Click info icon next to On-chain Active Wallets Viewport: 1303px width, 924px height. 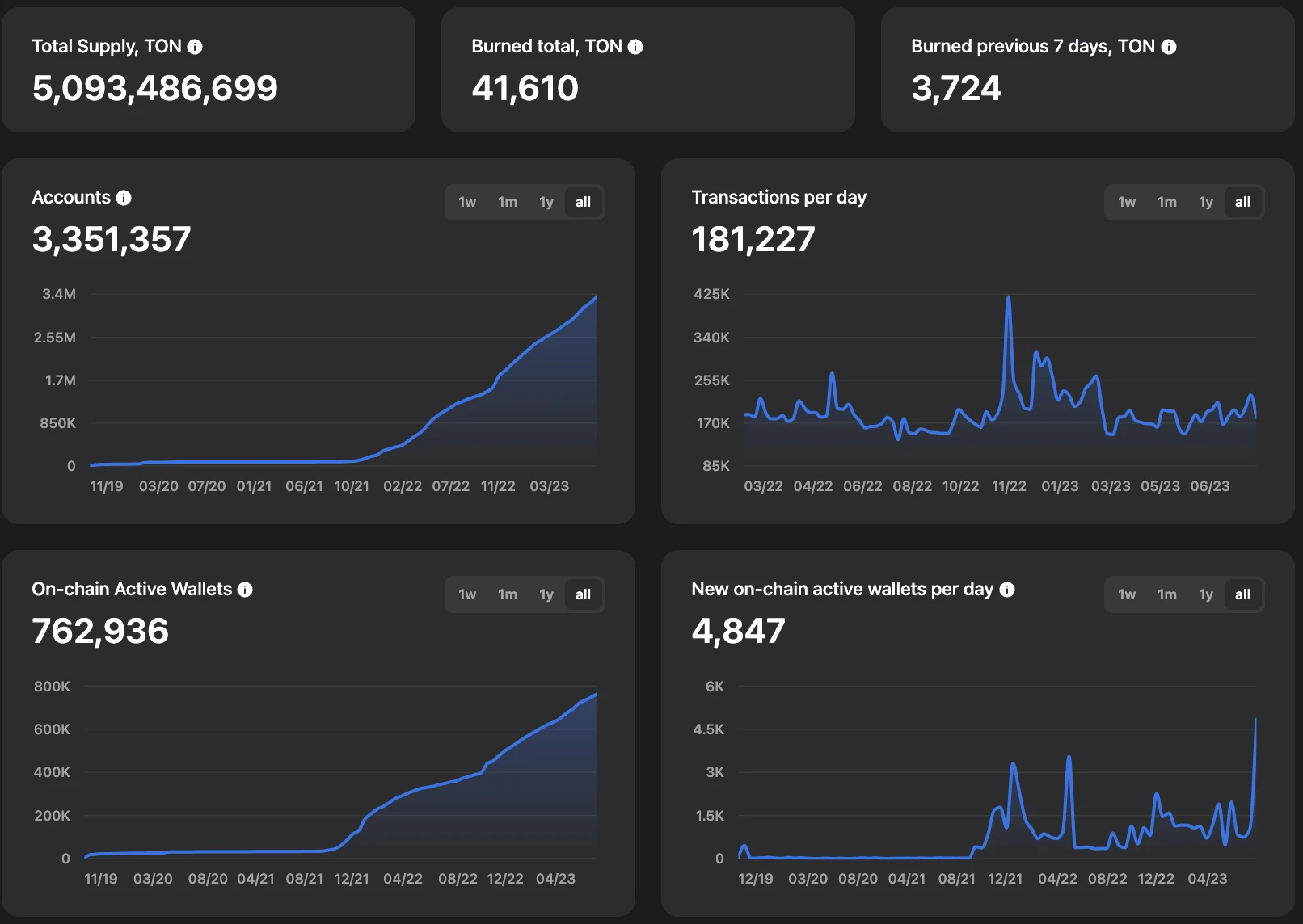pyautogui.click(x=245, y=590)
